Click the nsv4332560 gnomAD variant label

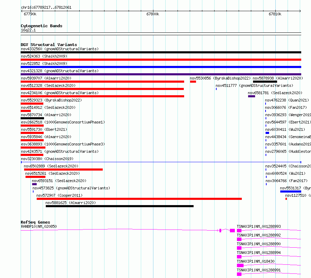(x=60, y=49)
